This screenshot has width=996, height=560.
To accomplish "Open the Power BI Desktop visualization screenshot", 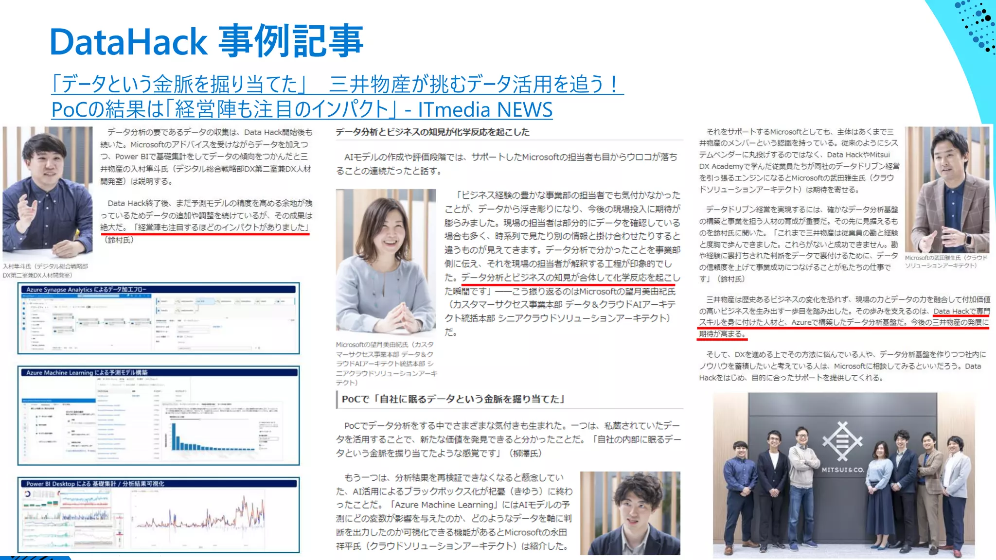I will tap(159, 515).
